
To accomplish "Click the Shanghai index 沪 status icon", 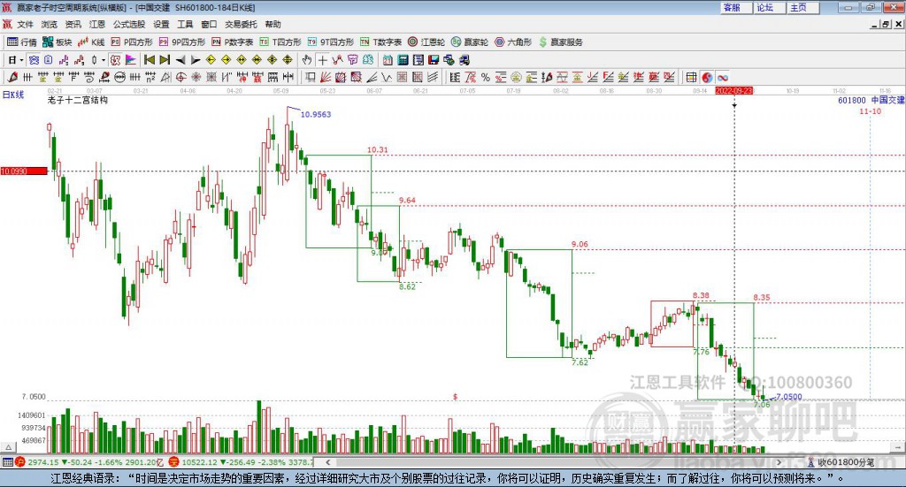I will click(20, 462).
